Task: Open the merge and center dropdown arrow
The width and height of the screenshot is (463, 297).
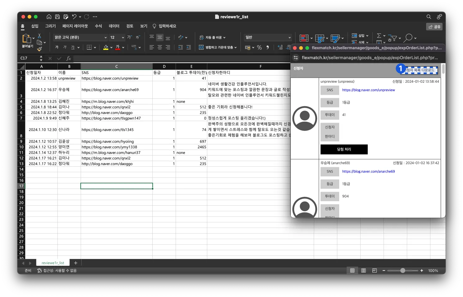Action: pos(236,47)
